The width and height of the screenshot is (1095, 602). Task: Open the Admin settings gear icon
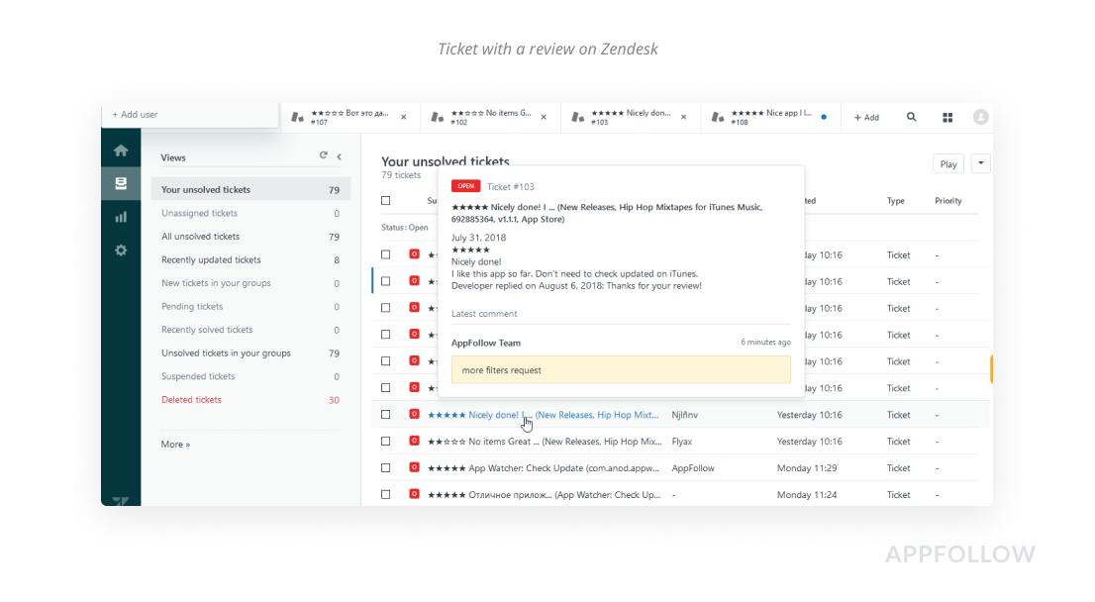coord(121,251)
